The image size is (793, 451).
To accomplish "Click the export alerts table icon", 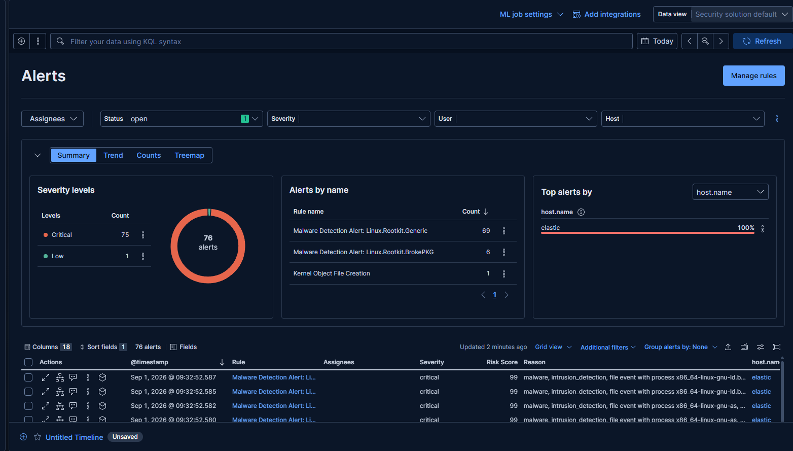I will pyautogui.click(x=728, y=347).
